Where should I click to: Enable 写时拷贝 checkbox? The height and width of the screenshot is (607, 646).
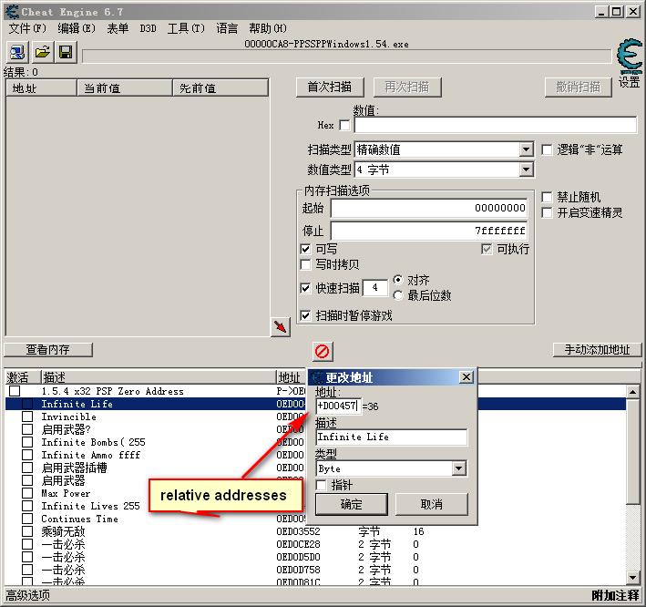(305, 264)
